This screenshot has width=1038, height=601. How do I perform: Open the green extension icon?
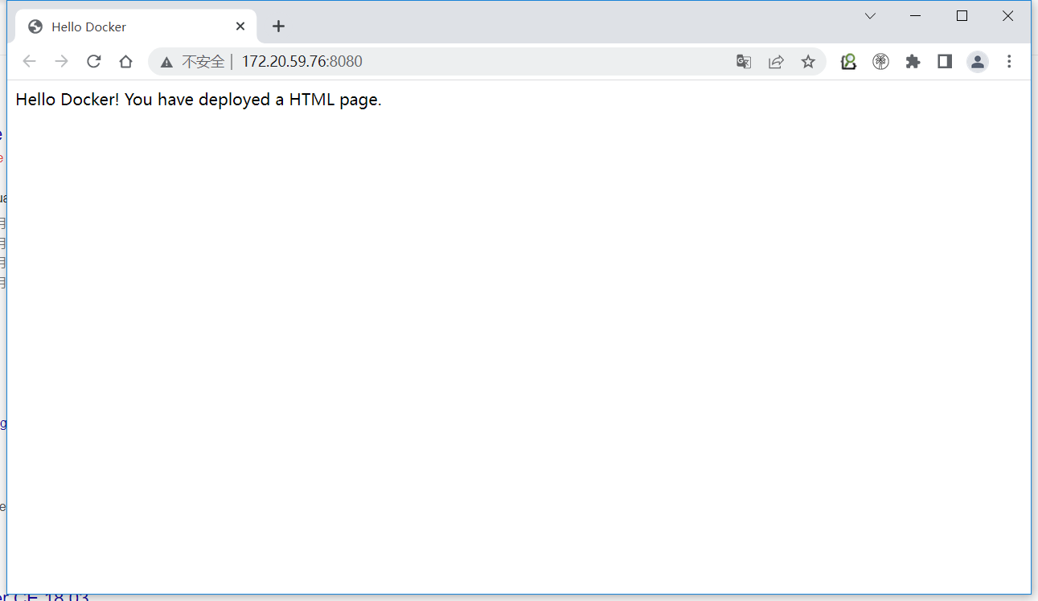click(849, 62)
